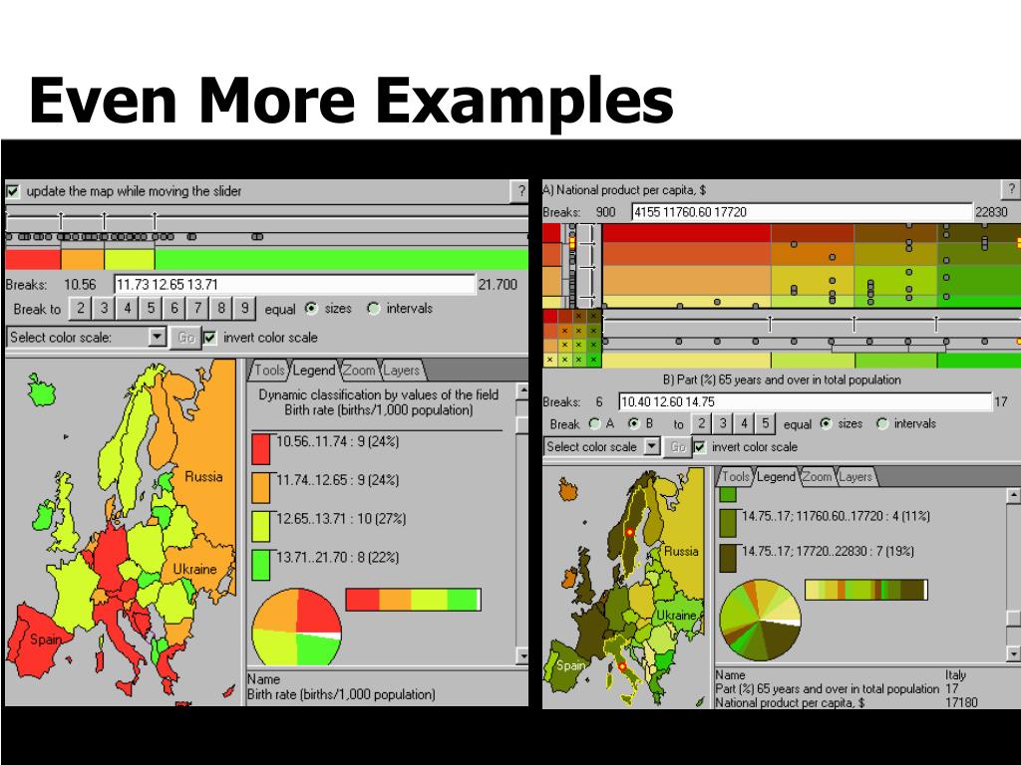Switch to Layers tab in right map panel
Image resolution: width=1021 pixels, height=765 pixels.
[854, 477]
